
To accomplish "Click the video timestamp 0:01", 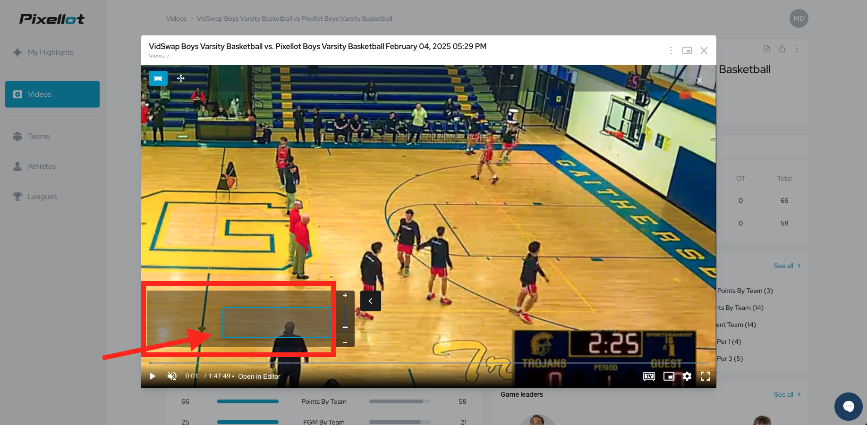I will coord(192,376).
